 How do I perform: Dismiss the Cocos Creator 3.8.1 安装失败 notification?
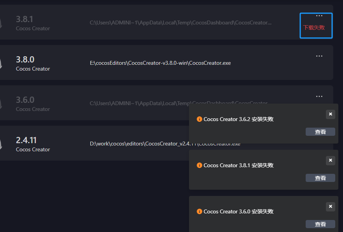330,160
